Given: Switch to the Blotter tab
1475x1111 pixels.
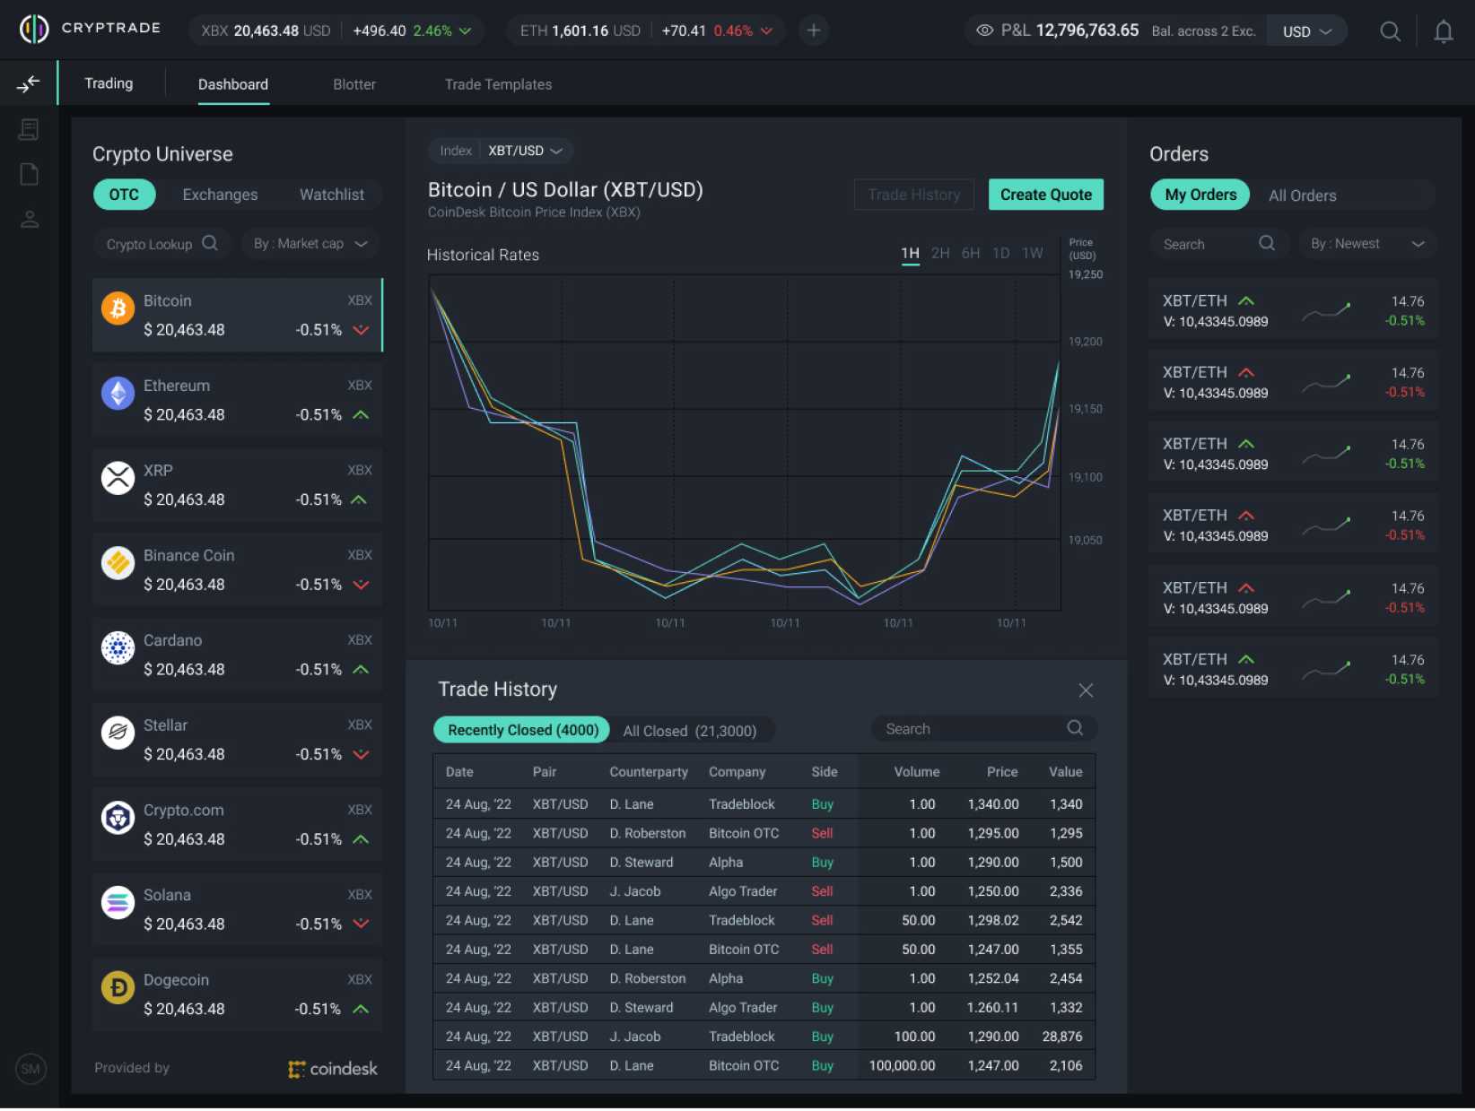Looking at the screenshot, I should point(354,84).
